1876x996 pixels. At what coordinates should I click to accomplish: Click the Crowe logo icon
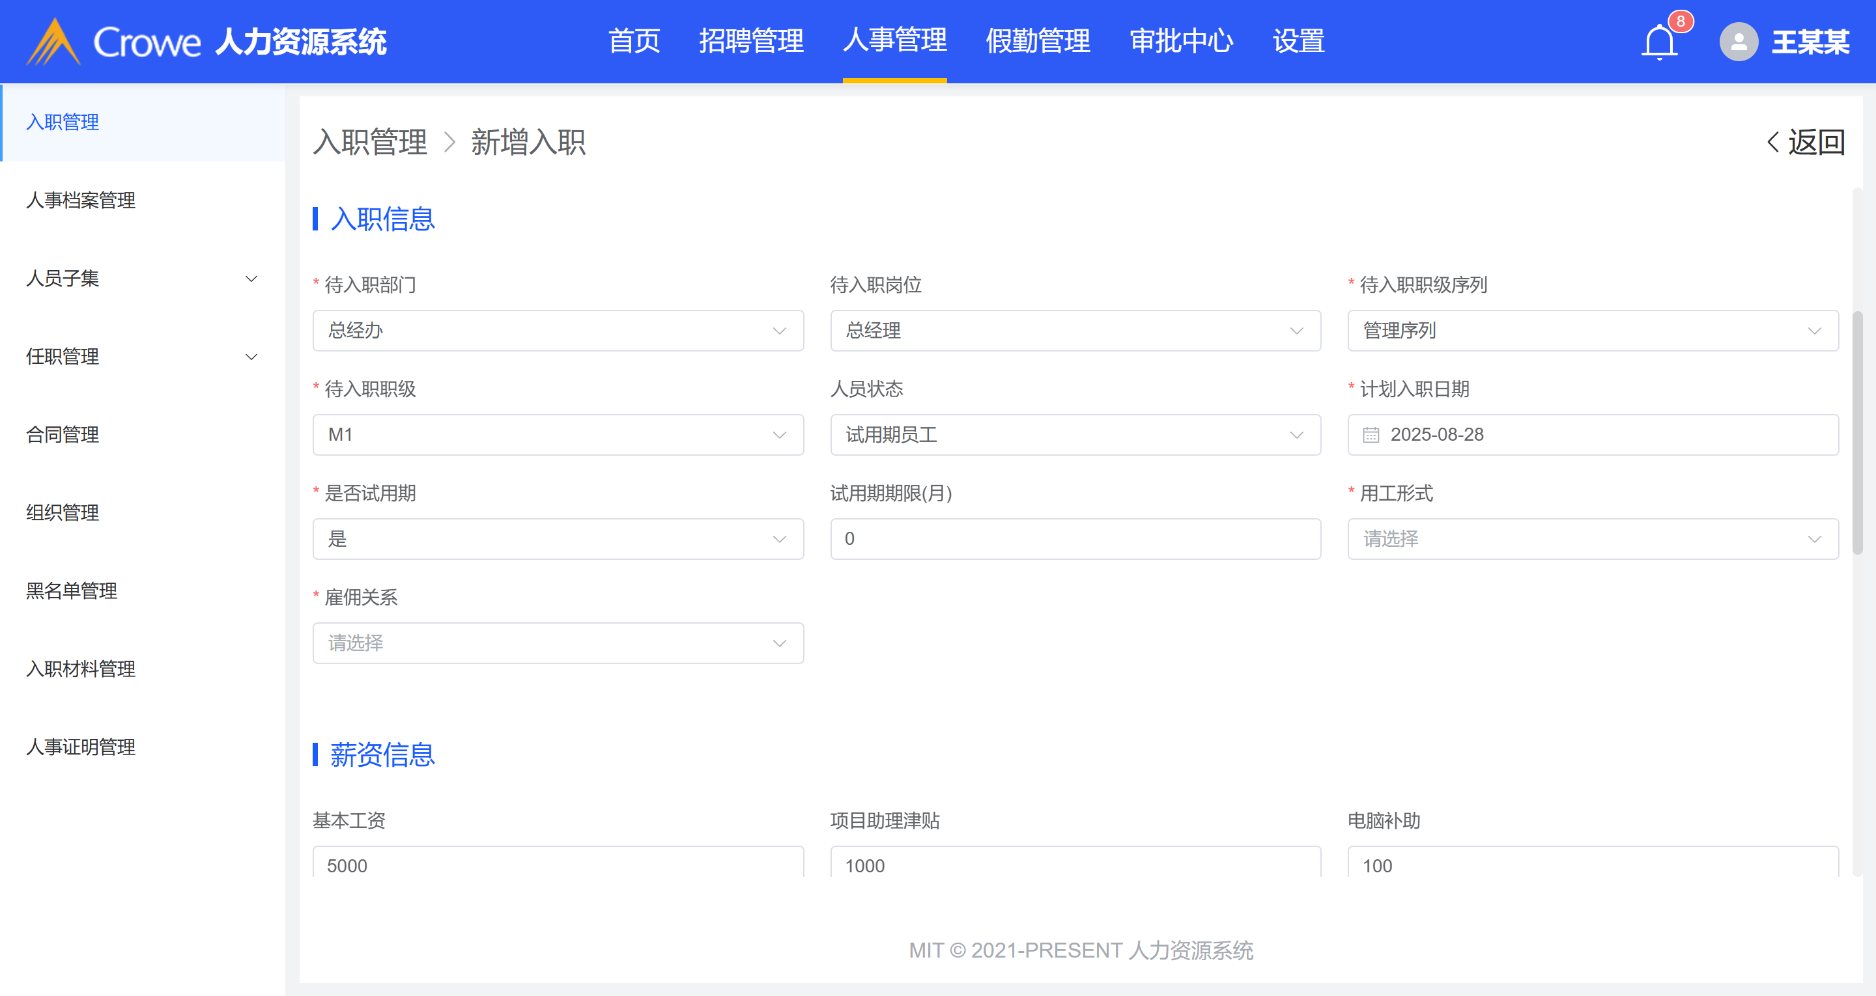click(x=53, y=42)
